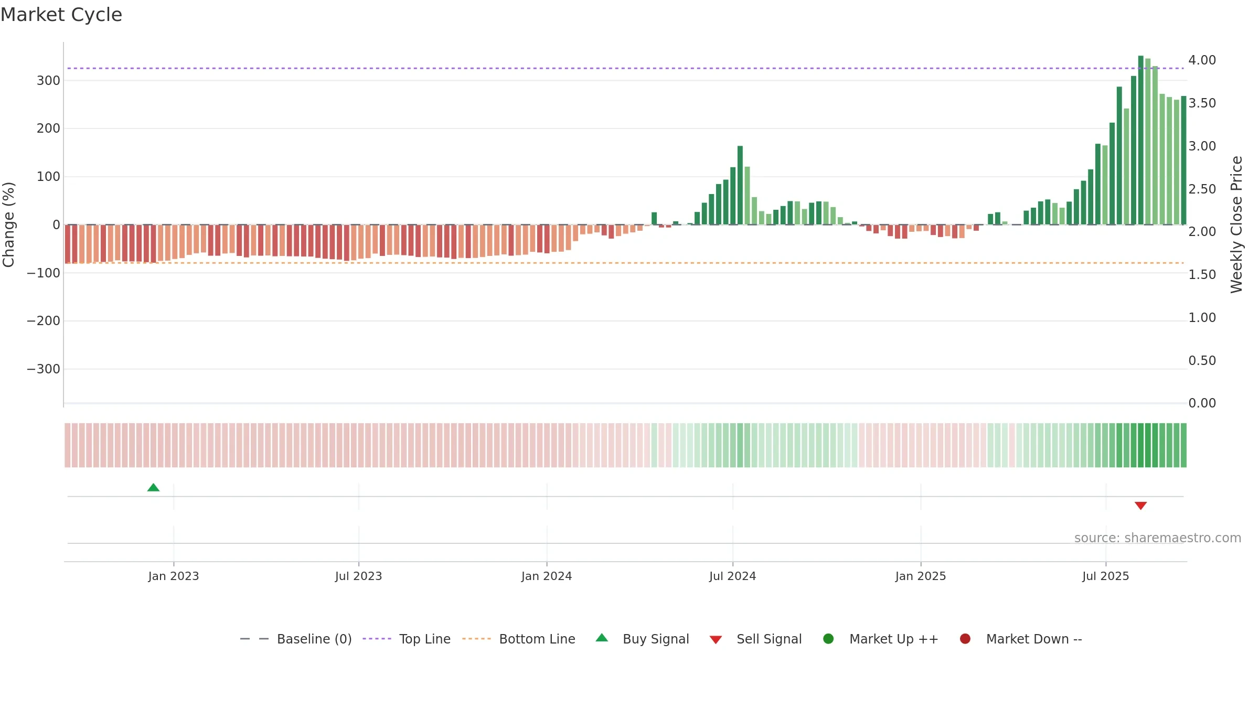Click the Market Cycle chart title
Viewport: 1259px width, 708px height.
tap(61, 15)
